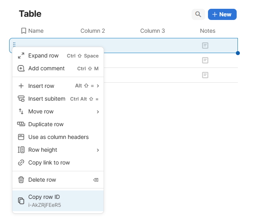
Task: Click the blue row resize handle dot
Action: (238, 53)
